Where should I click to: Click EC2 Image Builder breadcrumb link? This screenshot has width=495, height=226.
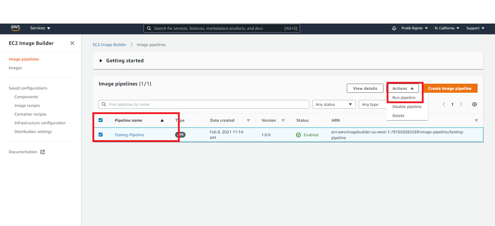[x=109, y=45]
